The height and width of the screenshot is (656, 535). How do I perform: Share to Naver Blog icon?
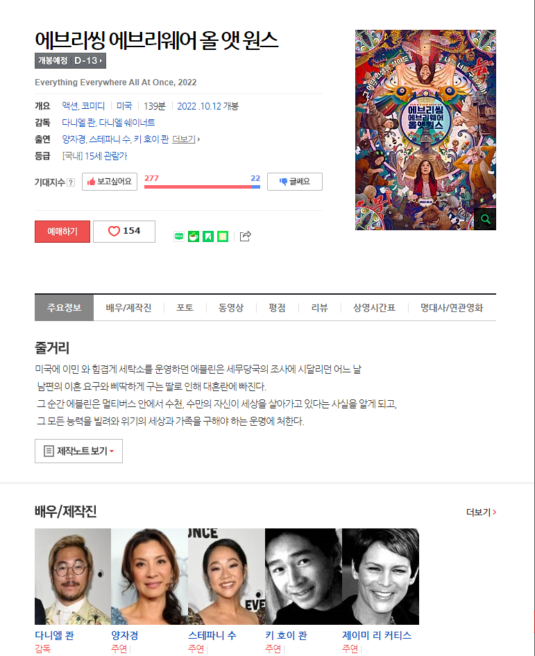coord(179,236)
